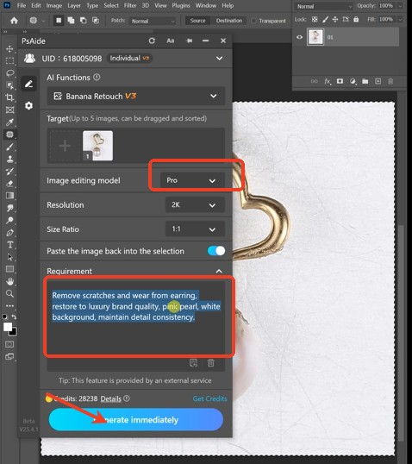Enable the Transparent checkbox
This screenshot has width=412, height=464.
click(253, 21)
